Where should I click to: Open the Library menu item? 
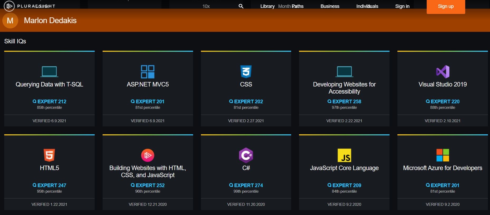[x=267, y=6]
